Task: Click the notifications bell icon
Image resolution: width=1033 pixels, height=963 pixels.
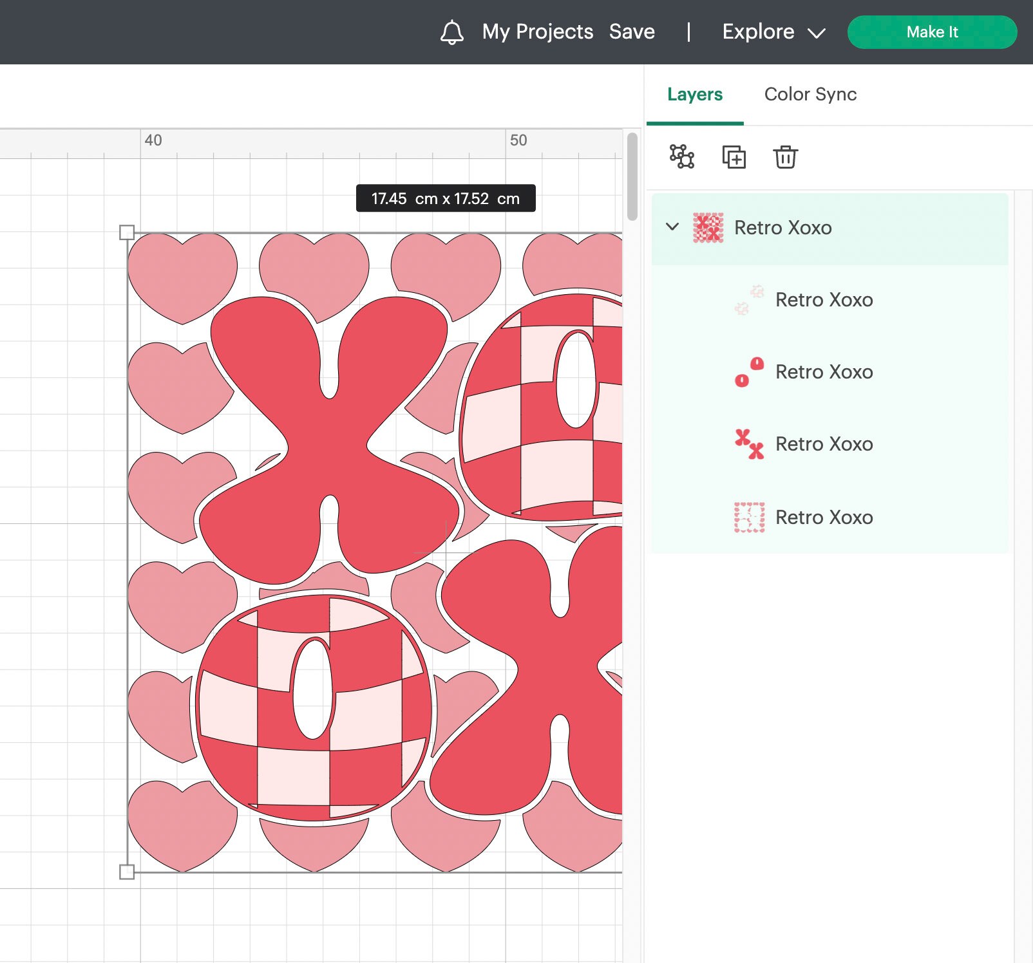Action: [451, 32]
